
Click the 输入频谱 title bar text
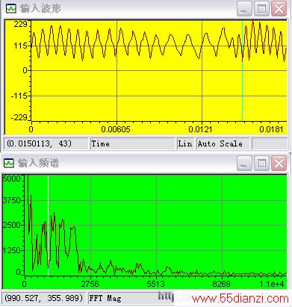tap(38, 164)
